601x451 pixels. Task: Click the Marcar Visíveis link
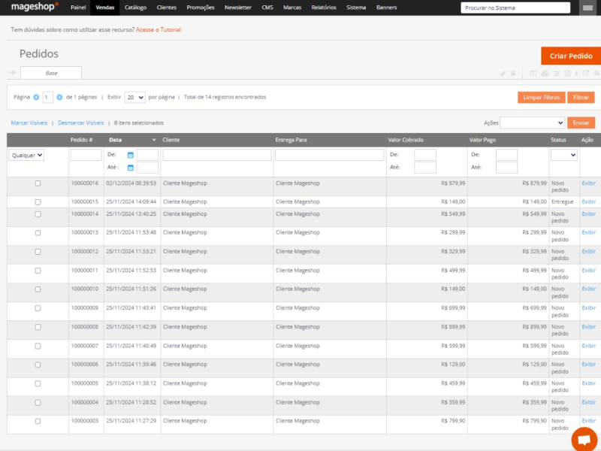tap(29, 123)
